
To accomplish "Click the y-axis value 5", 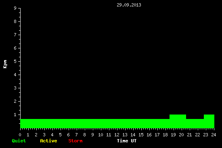I will (15, 61).
